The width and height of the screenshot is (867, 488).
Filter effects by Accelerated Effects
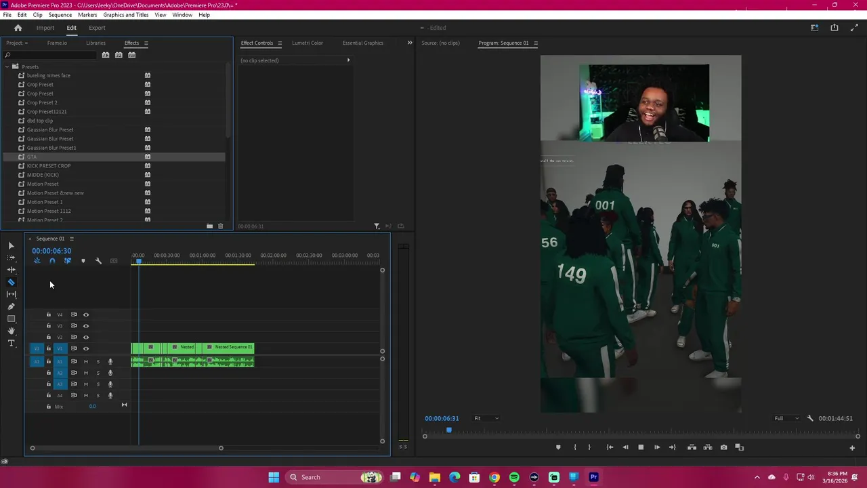tap(105, 55)
